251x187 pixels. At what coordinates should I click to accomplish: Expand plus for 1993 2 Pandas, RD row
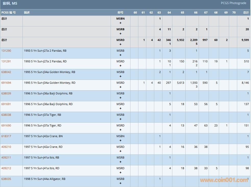coord(121,66)
